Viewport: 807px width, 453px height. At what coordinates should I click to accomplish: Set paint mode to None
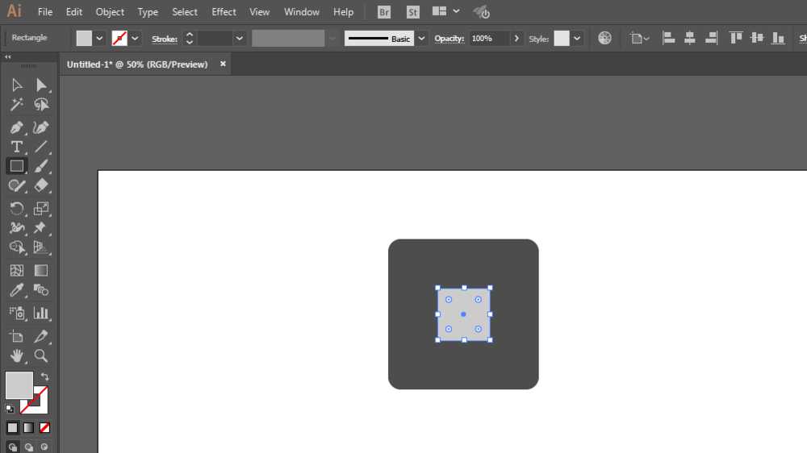coord(45,427)
